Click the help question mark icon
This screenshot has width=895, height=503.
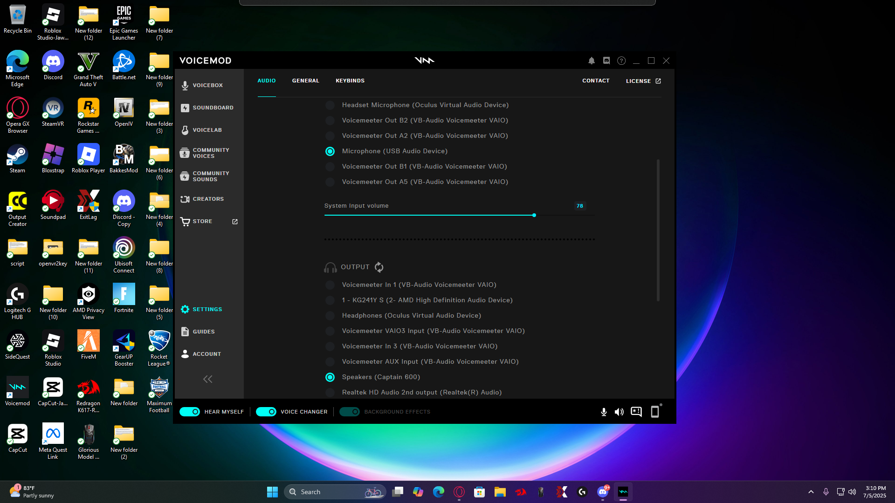click(x=621, y=61)
